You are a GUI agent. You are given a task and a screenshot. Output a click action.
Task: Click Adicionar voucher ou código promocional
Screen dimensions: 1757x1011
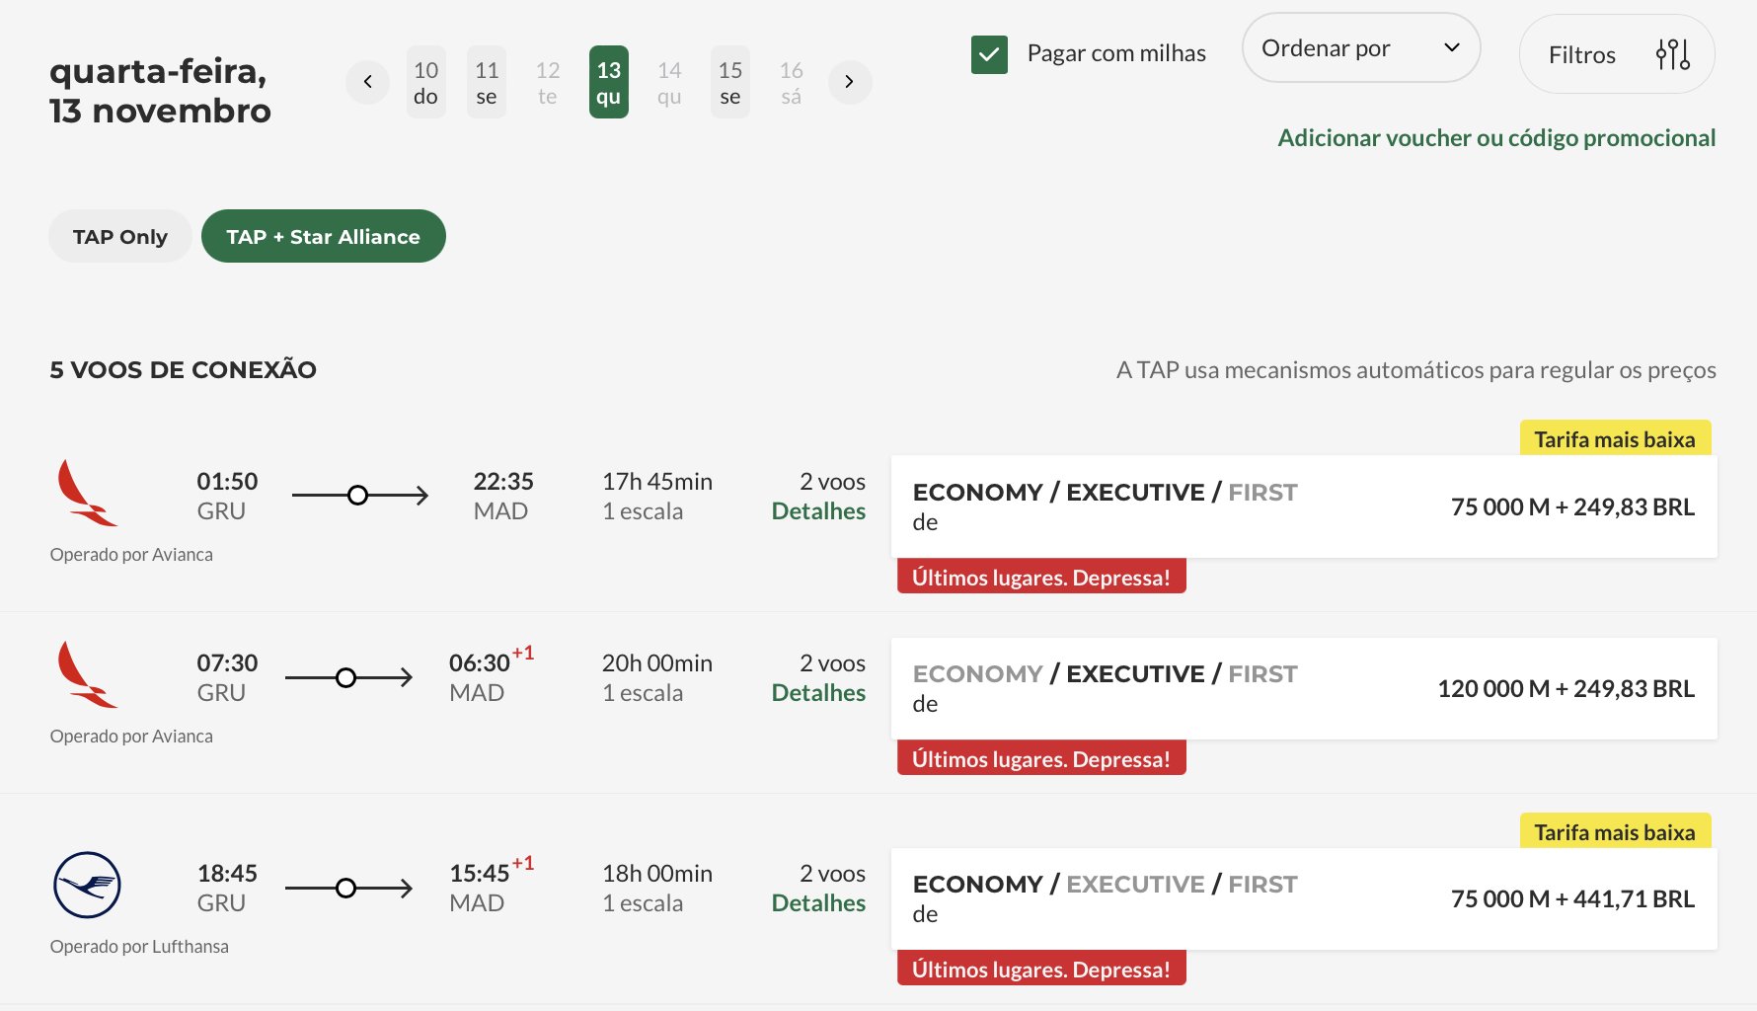(1496, 137)
